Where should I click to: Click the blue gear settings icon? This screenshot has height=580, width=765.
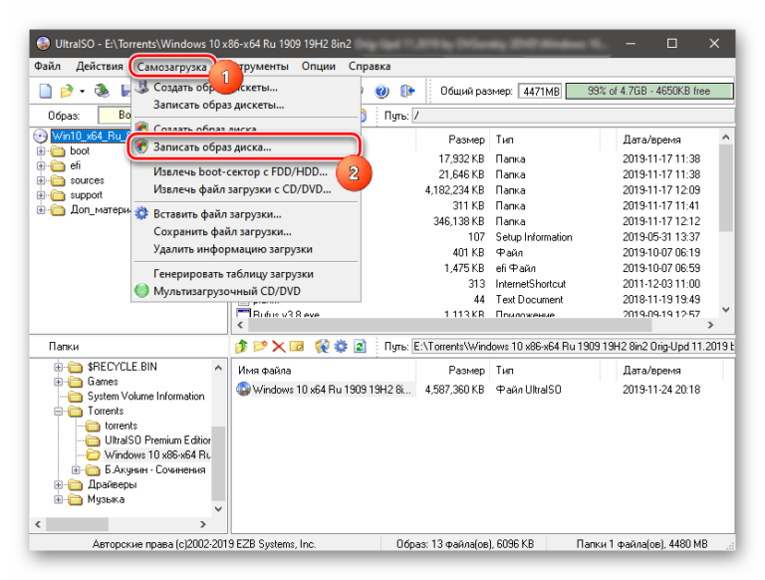coord(341,347)
